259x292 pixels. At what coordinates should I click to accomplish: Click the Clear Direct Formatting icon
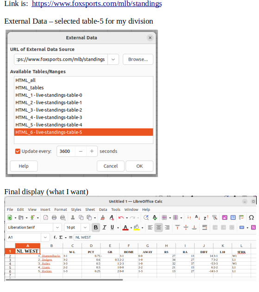coord(112,217)
